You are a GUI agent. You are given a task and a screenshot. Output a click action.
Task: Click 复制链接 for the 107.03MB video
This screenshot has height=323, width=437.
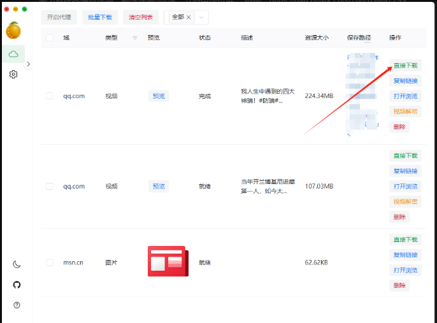406,171
